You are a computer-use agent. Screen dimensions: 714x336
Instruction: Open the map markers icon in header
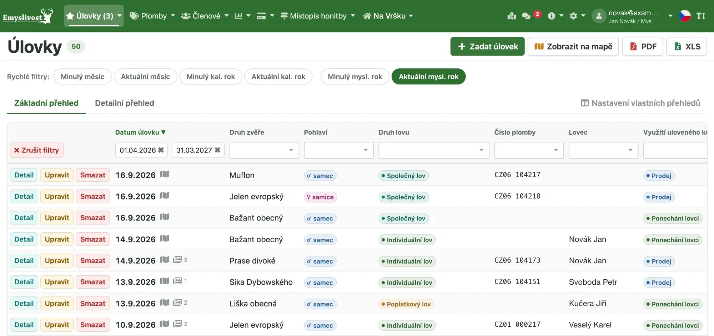(512, 16)
